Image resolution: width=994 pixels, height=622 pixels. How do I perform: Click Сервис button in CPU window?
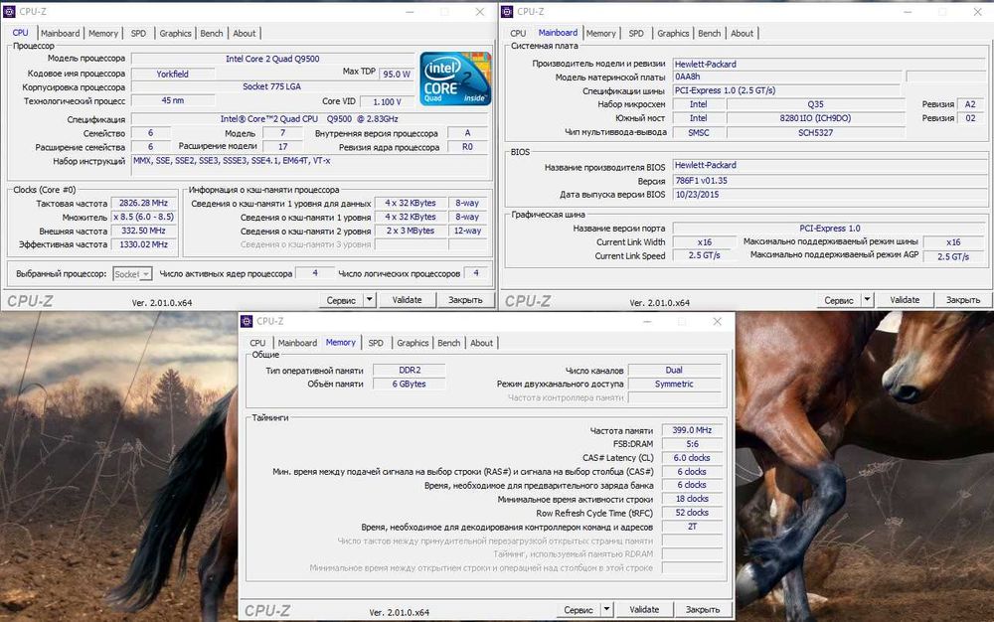(341, 300)
